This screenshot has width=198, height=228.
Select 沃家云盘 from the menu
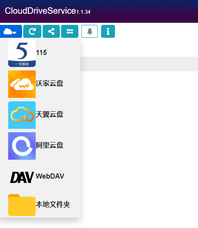[x=49, y=83]
